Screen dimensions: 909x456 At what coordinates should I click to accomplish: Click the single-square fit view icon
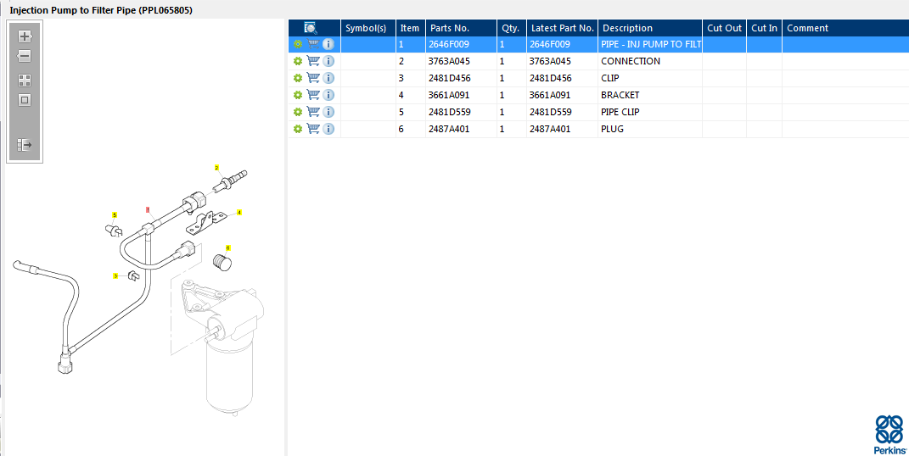click(25, 100)
